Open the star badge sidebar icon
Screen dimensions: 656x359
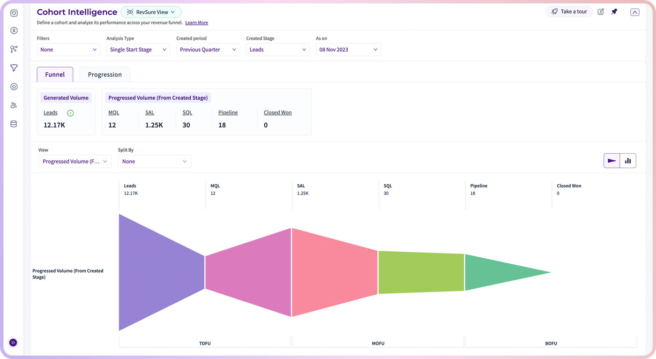pyautogui.click(x=14, y=87)
